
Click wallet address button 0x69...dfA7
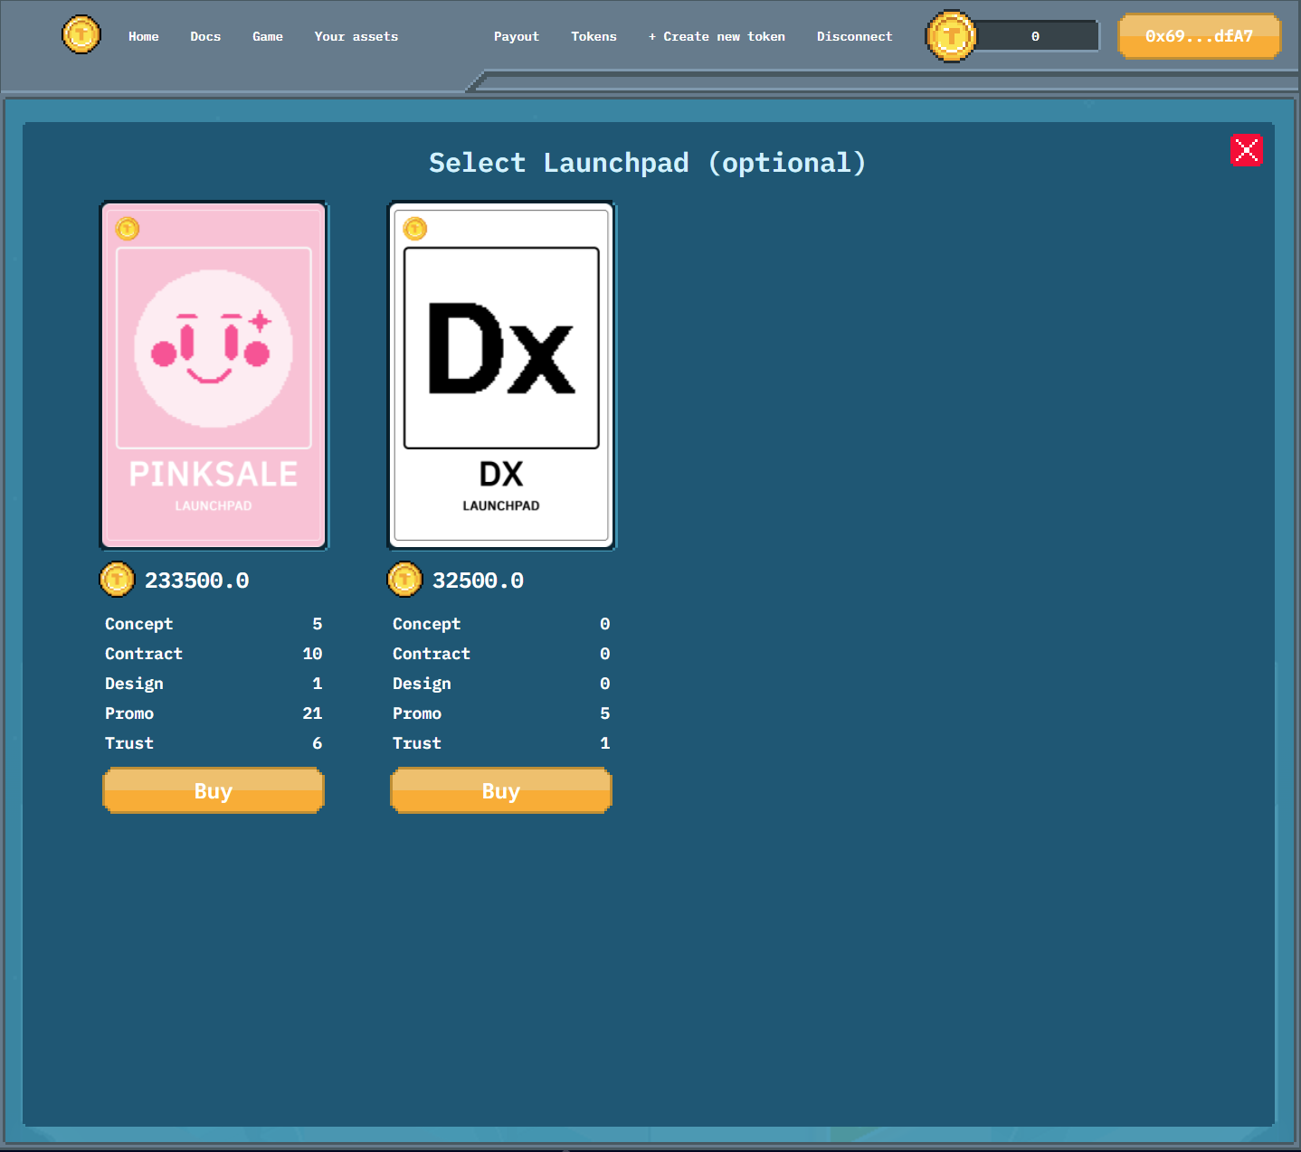(x=1200, y=36)
